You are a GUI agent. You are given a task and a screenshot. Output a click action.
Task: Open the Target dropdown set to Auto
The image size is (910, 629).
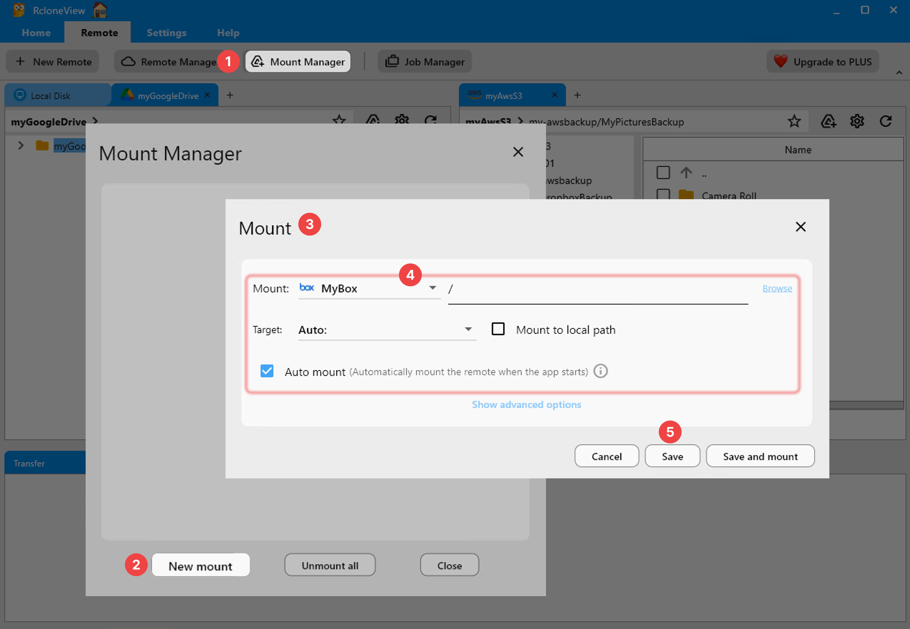(468, 329)
